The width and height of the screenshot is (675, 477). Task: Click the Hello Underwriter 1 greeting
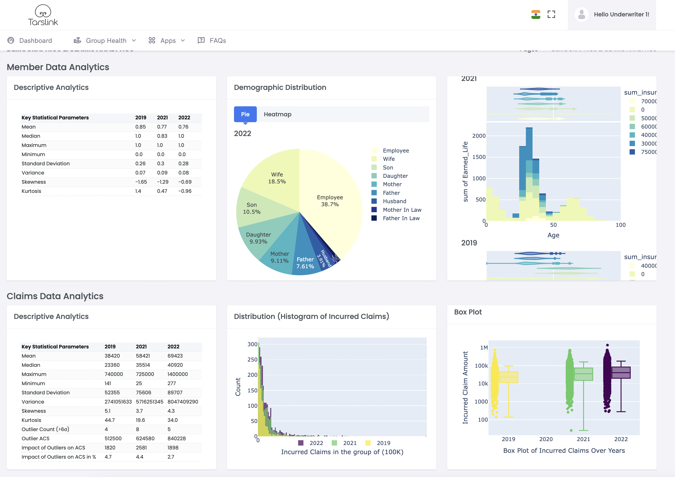(621, 14)
